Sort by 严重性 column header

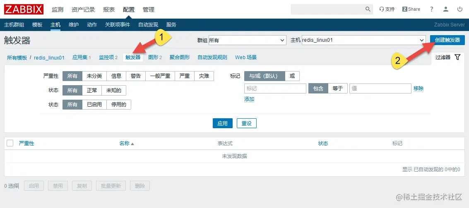pyautogui.click(x=26, y=143)
